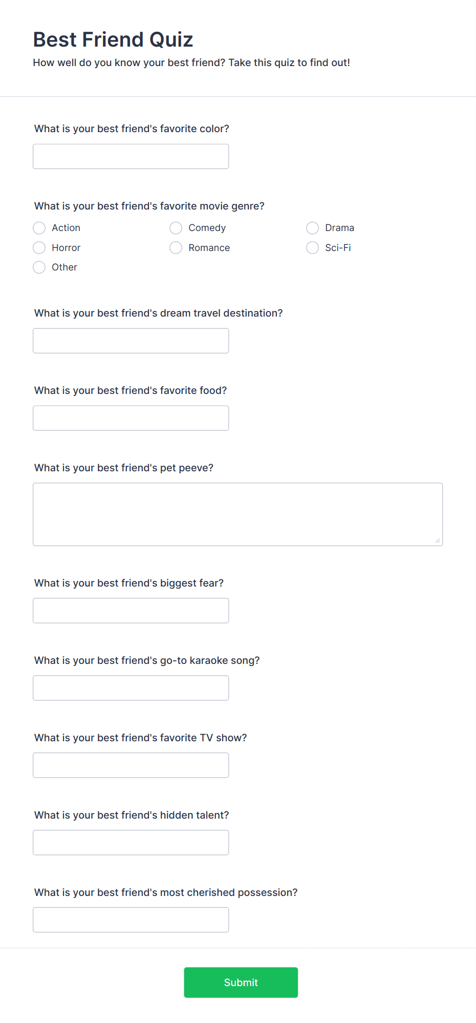
Task: Submit the Best Friend Quiz
Action: tap(241, 983)
